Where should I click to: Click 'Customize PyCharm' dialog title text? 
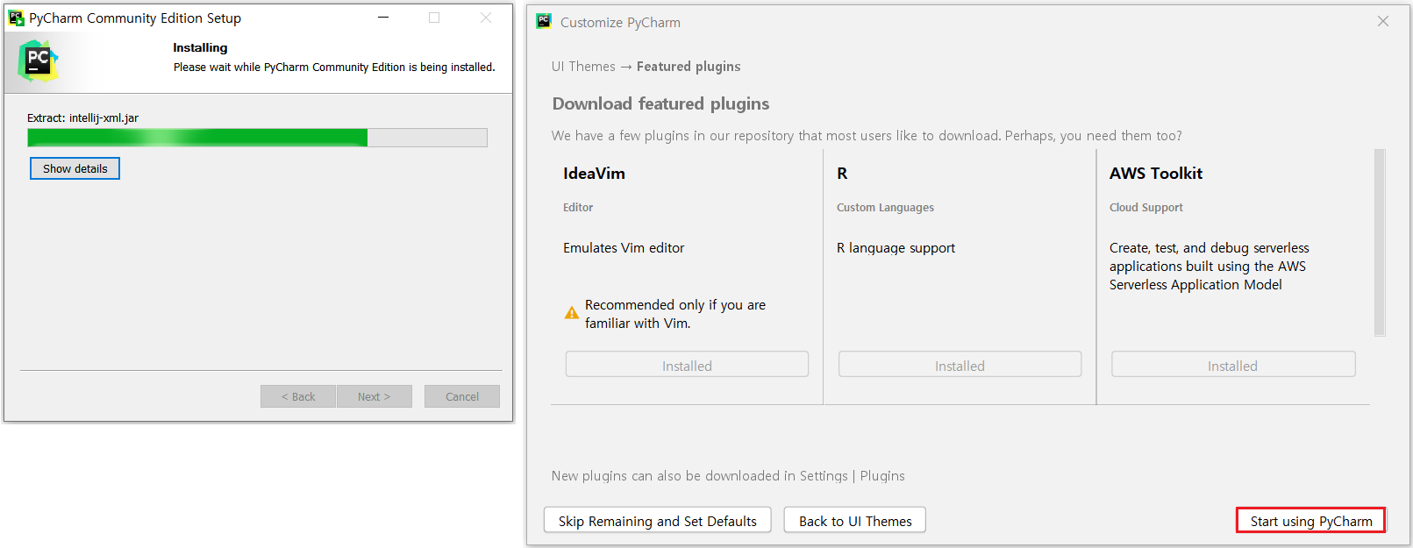[620, 22]
